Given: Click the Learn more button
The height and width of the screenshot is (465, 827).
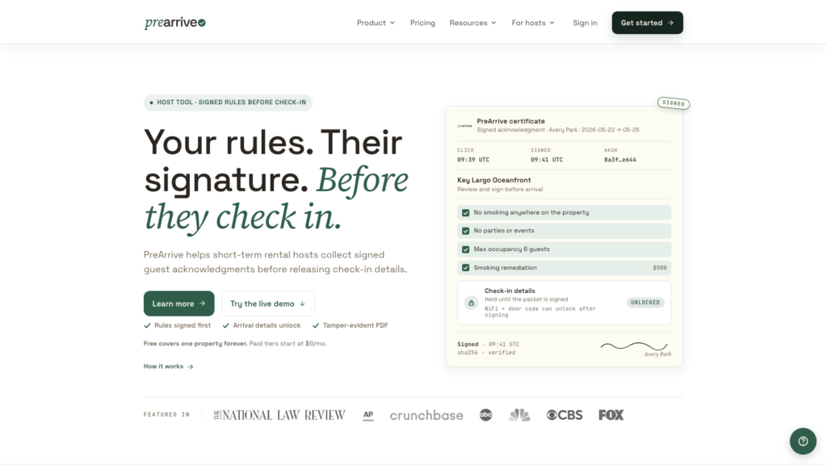Looking at the screenshot, I should point(178,304).
